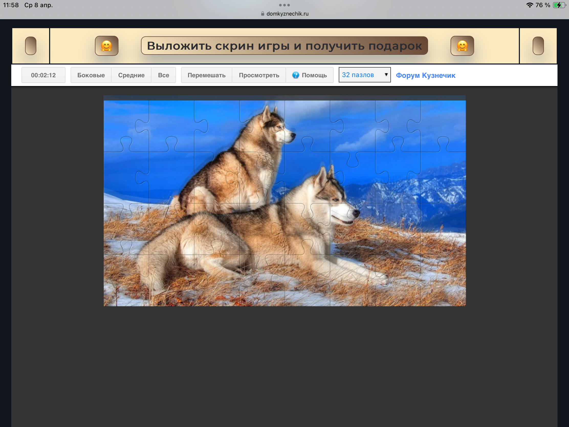Tap the lock icon in address bar

(x=262, y=14)
